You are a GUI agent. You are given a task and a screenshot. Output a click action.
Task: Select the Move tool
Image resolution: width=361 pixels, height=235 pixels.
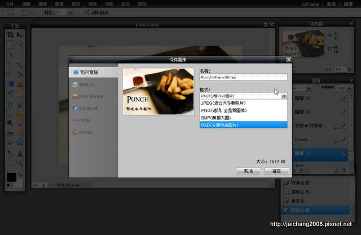click(20, 35)
